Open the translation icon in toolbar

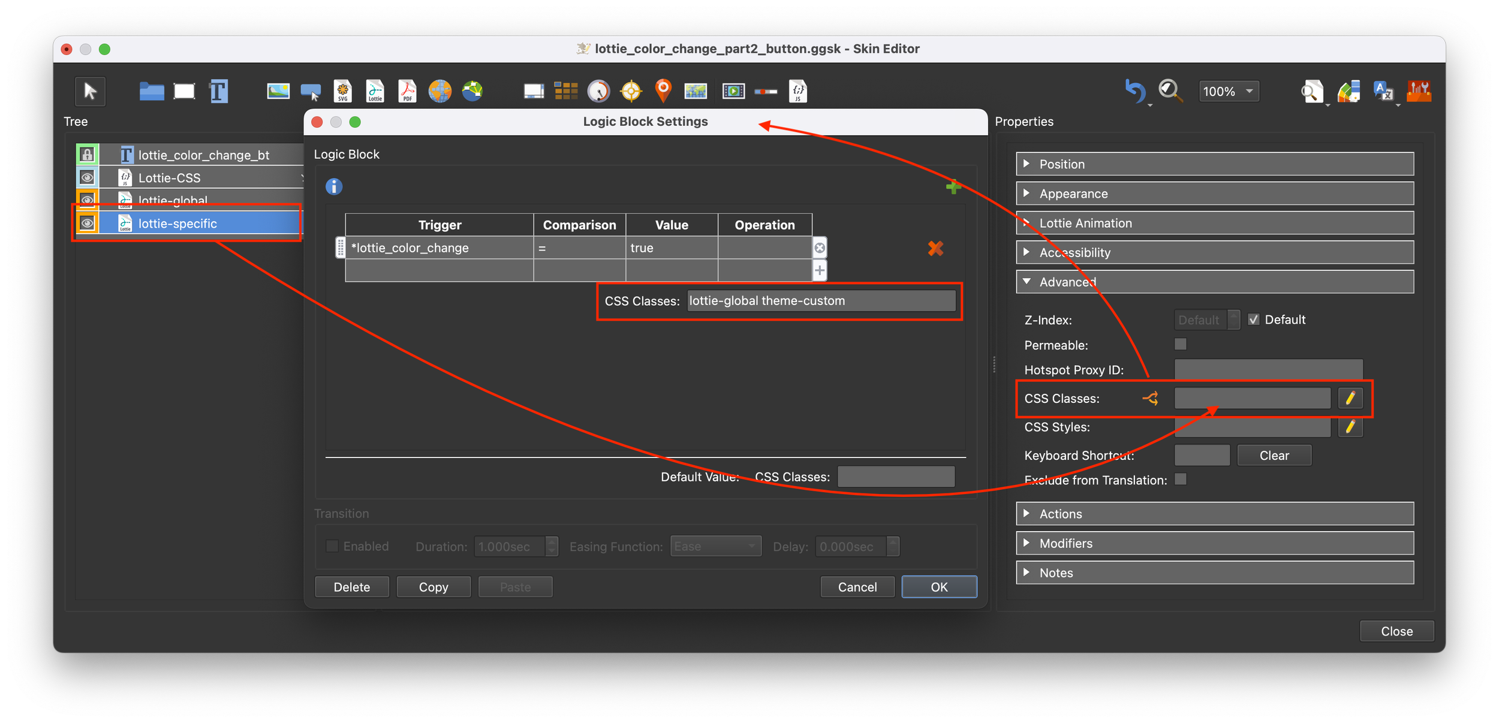[1383, 91]
